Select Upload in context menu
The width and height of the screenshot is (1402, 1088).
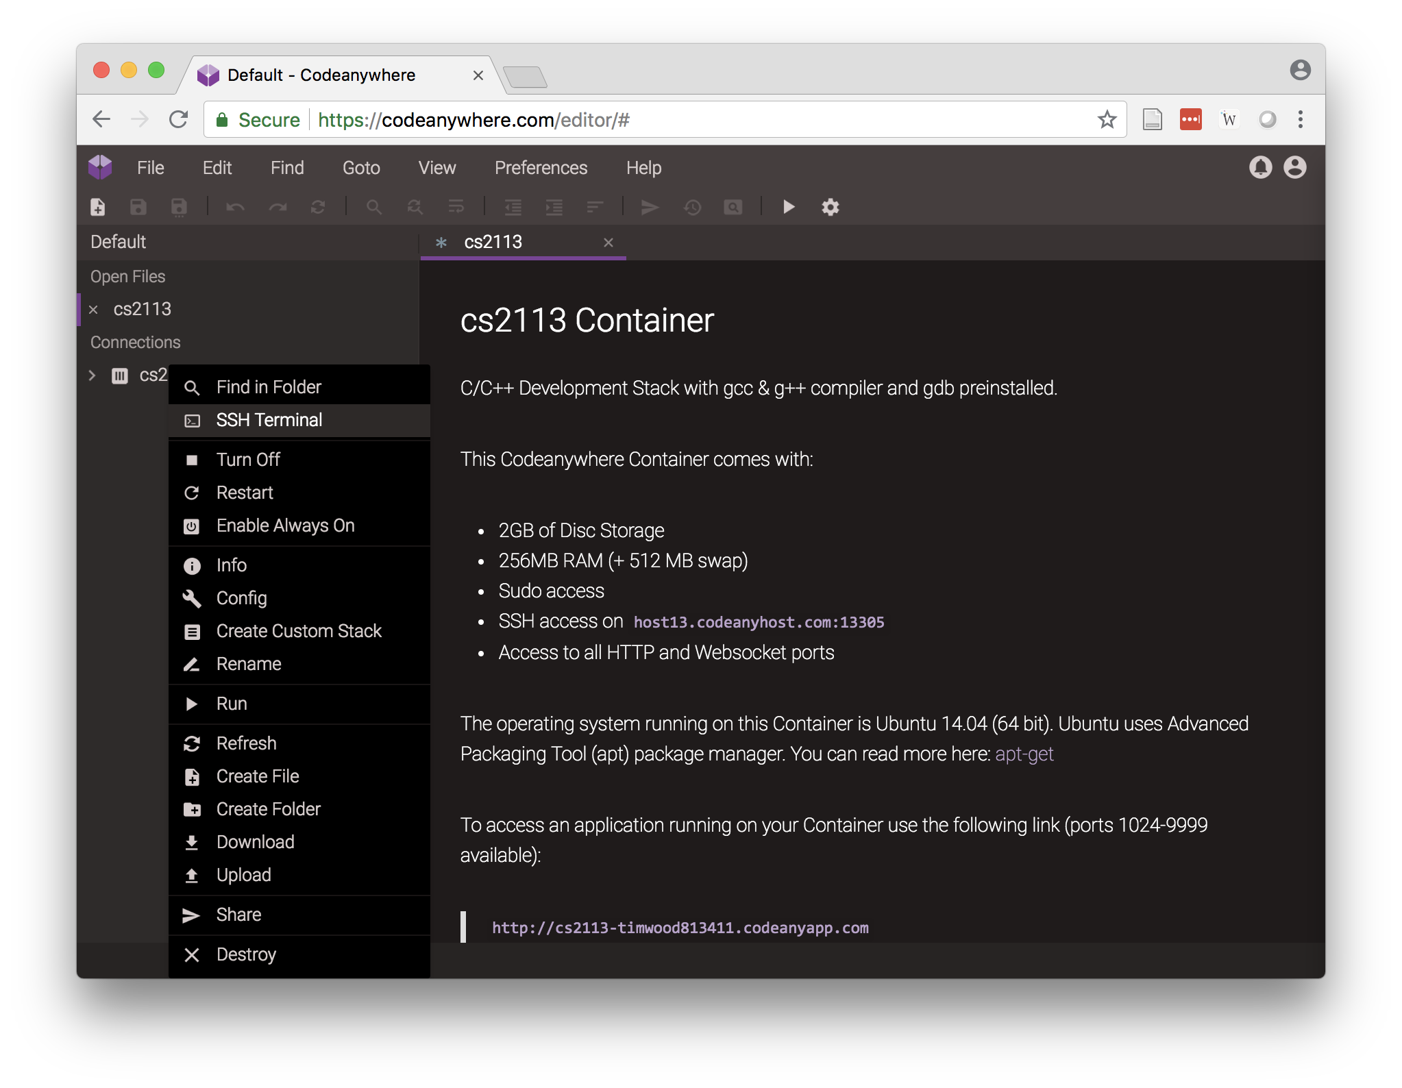[x=299, y=875]
